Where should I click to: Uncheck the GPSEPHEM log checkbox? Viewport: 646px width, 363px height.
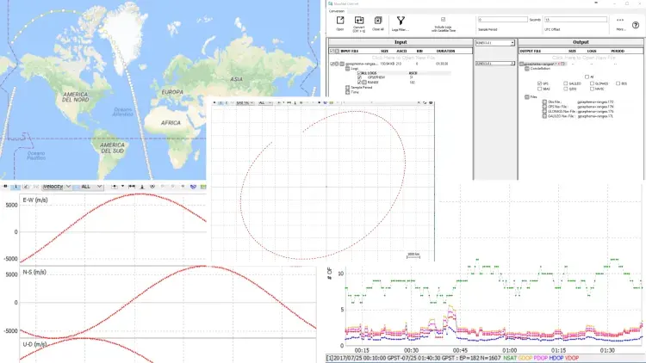coord(359,77)
